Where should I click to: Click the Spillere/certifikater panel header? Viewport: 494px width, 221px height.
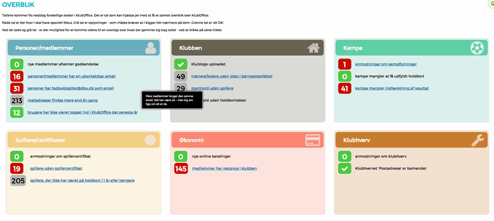(x=83, y=140)
